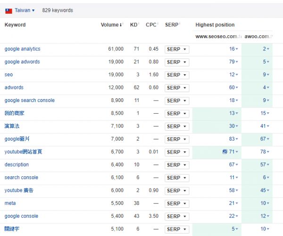Open the 'google adwords' keyword link
283x236 pixels.
[22, 62]
